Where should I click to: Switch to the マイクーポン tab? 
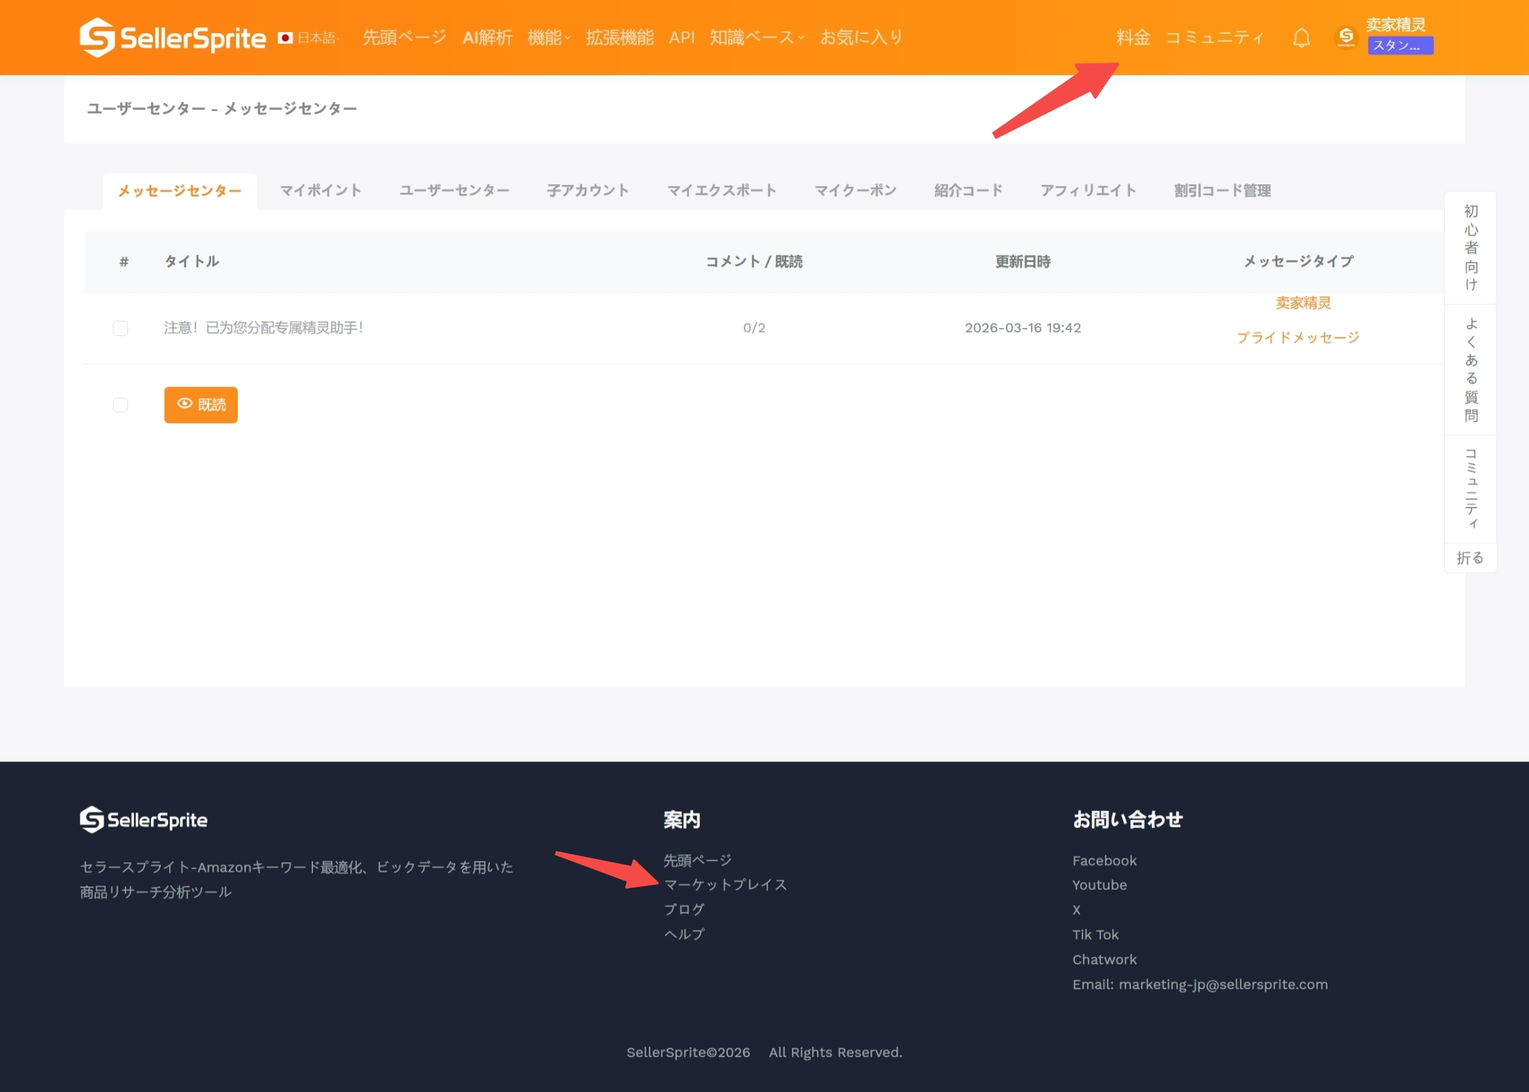[x=855, y=190]
